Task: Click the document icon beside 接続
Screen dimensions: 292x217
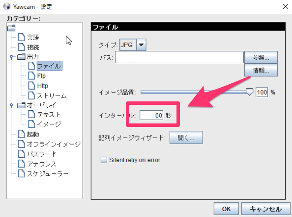Action: 22,47
